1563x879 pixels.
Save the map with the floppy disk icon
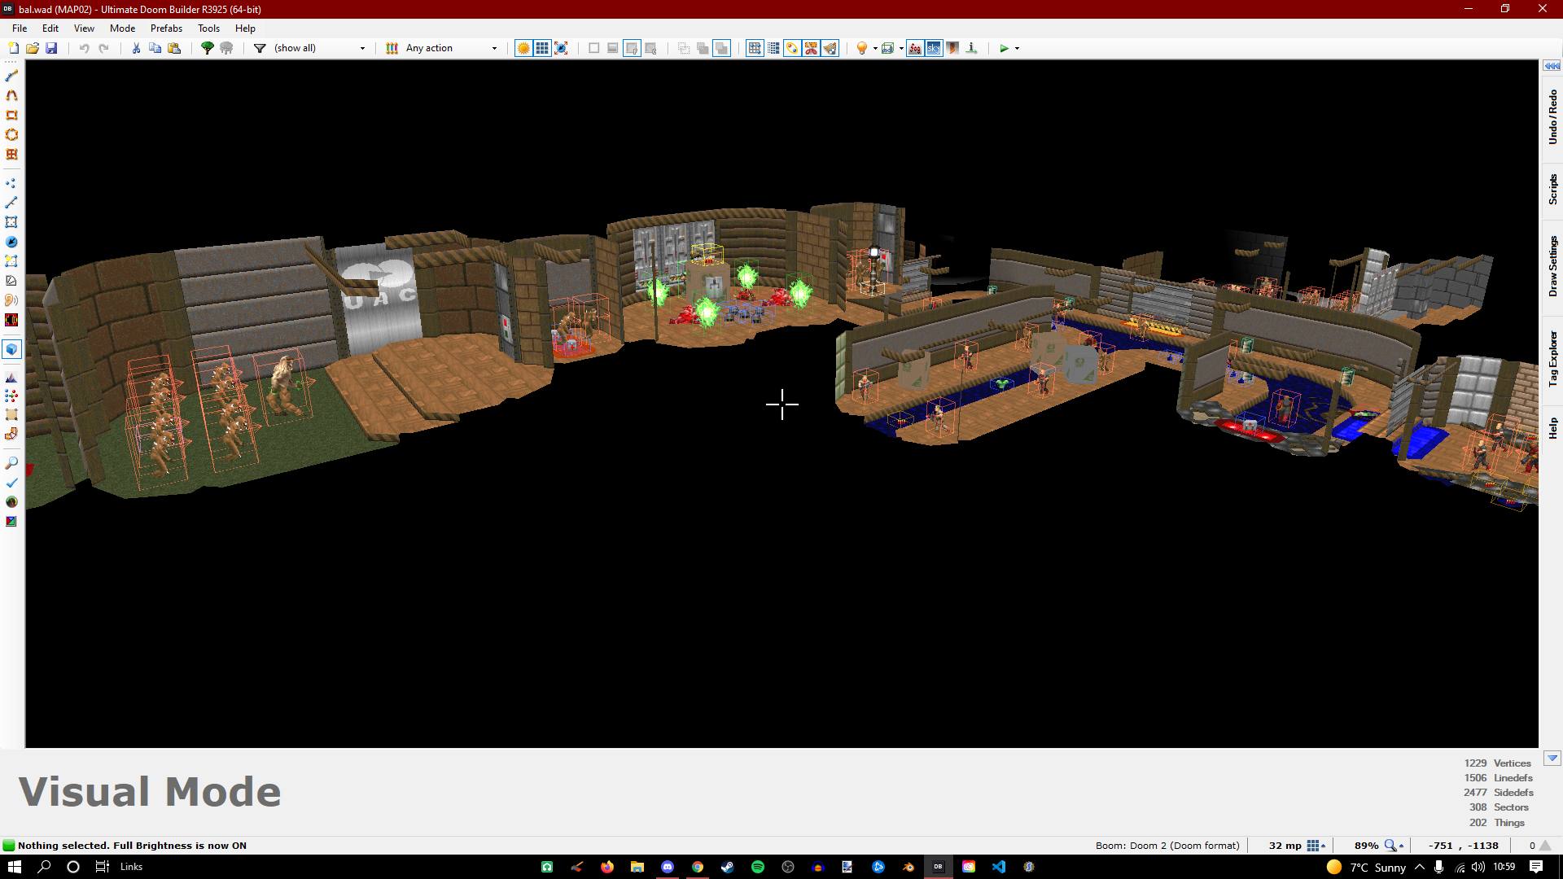click(51, 48)
